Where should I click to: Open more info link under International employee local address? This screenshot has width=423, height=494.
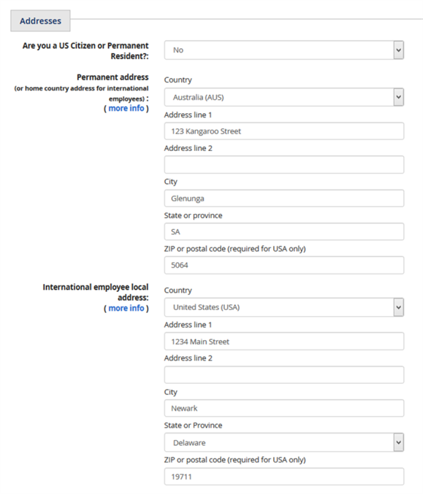pyautogui.click(x=126, y=308)
